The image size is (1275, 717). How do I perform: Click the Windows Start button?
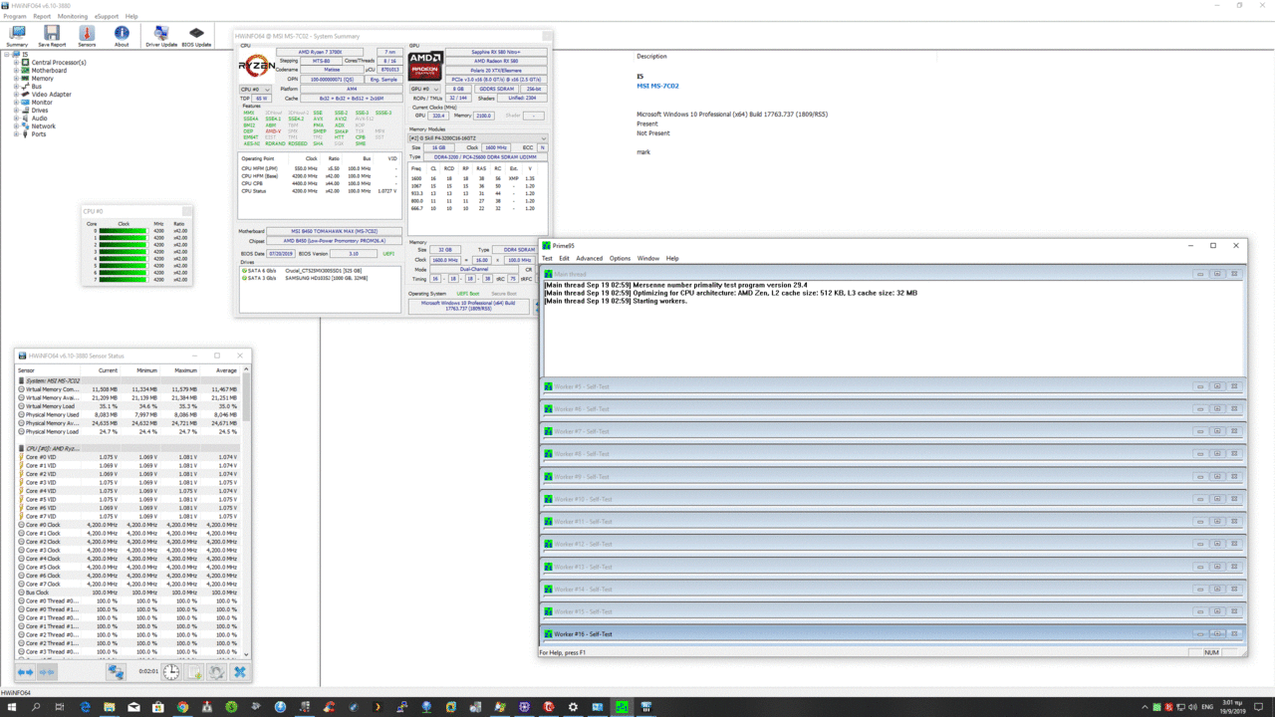(11, 707)
